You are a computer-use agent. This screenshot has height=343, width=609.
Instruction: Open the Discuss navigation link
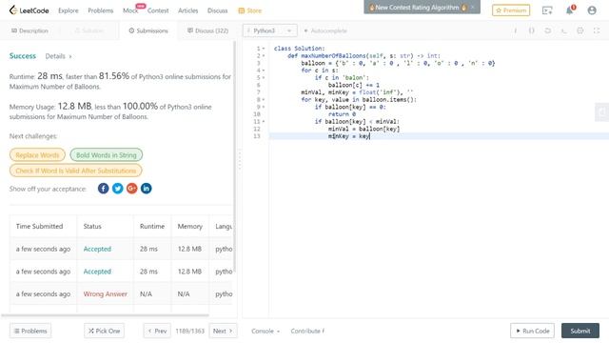(x=218, y=10)
